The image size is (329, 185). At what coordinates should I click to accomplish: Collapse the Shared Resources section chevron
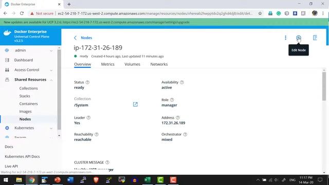pos(51,80)
